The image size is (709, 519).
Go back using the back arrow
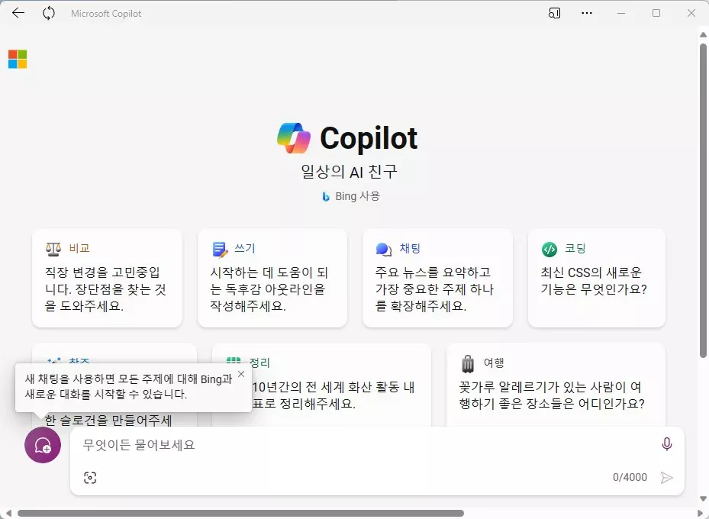click(18, 13)
